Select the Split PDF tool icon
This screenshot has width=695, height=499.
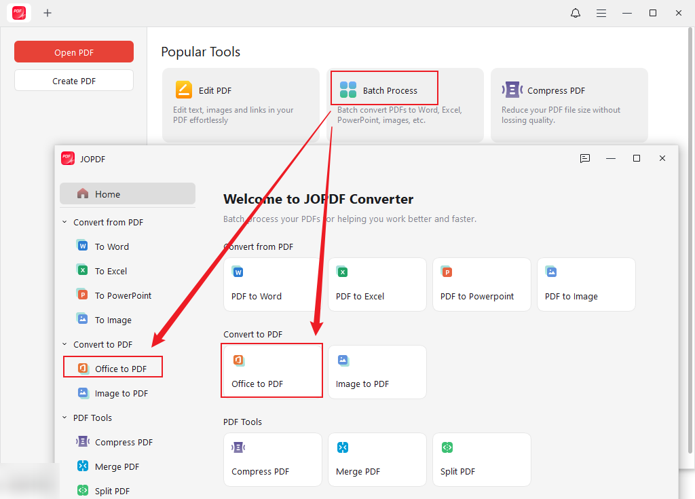click(x=447, y=447)
